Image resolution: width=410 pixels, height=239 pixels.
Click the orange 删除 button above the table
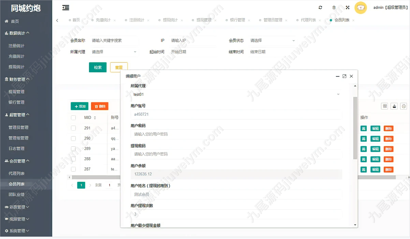(x=100, y=106)
